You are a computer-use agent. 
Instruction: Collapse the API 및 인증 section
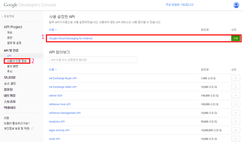11,51
